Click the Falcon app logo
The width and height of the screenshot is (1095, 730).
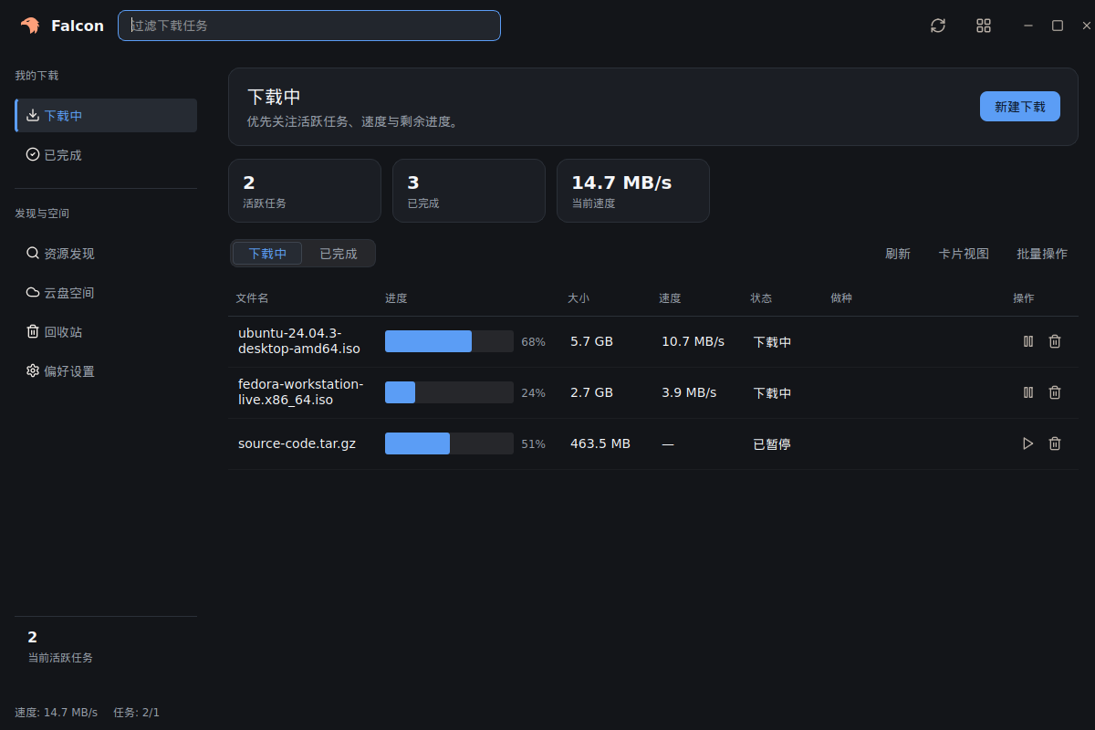click(30, 26)
